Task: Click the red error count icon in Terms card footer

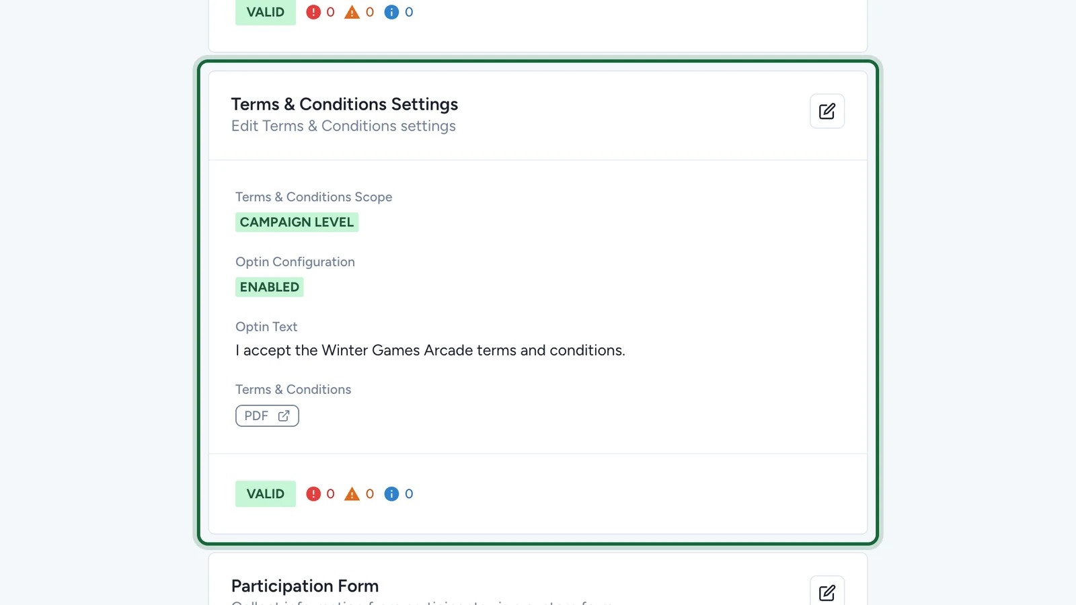Action: (313, 494)
